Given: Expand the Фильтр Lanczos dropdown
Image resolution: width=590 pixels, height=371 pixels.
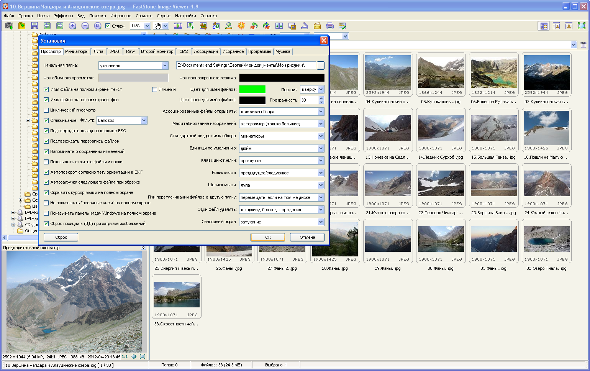Looking at the screenshot, I should pos(144,120).
